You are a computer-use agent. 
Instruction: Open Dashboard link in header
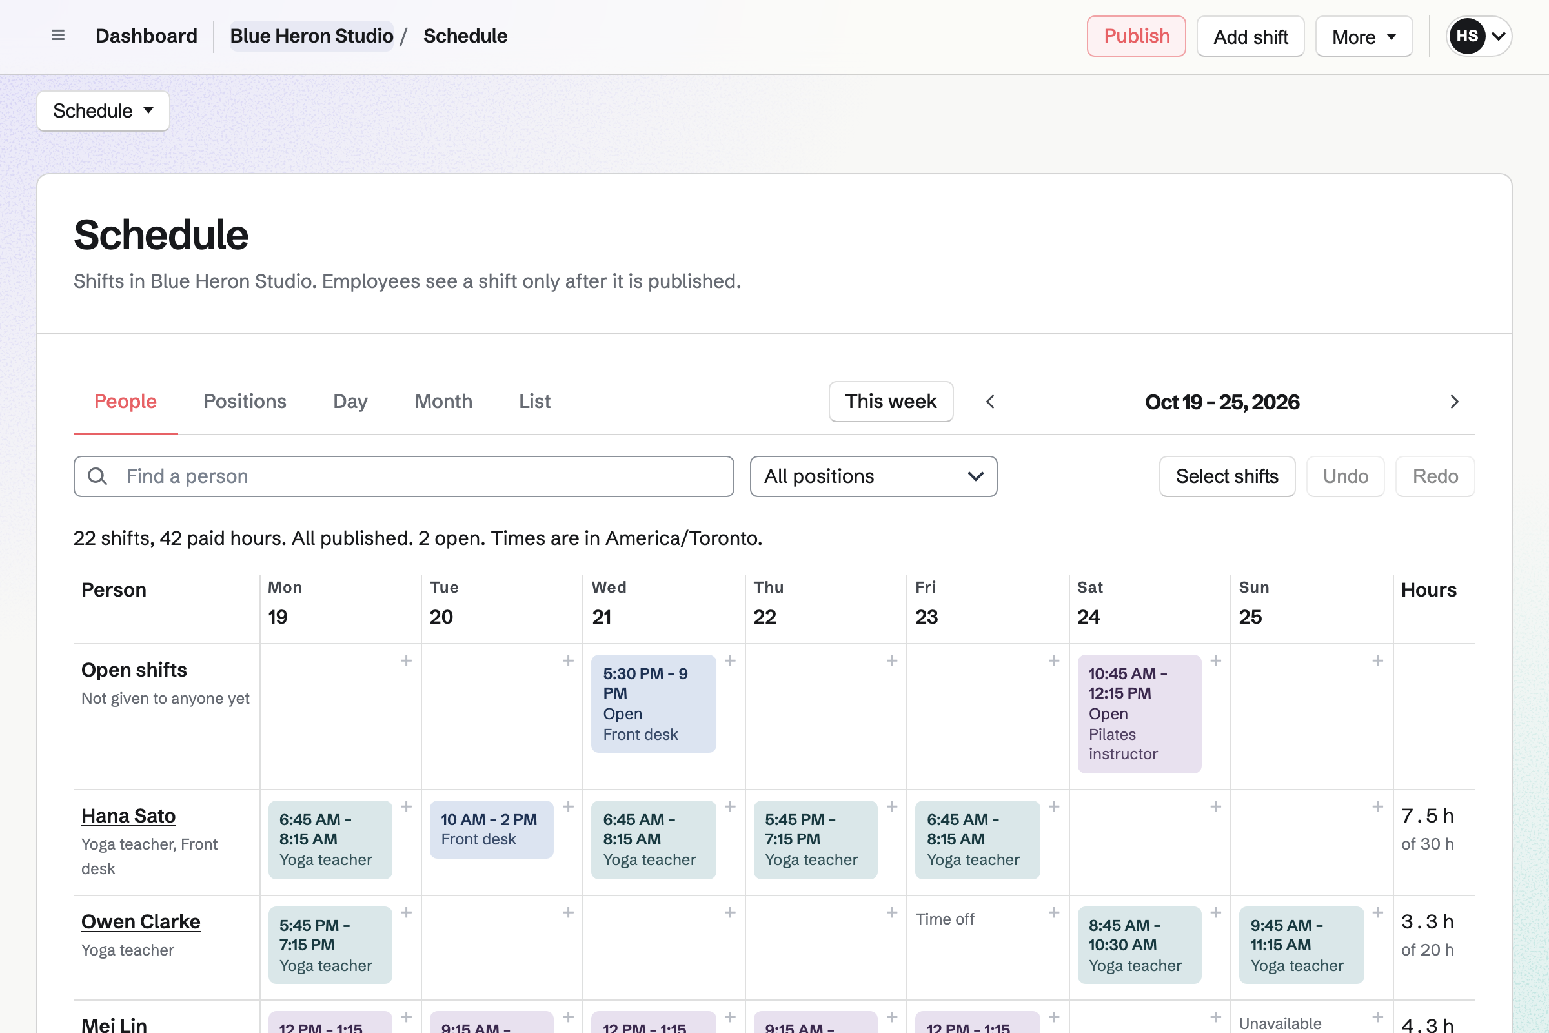147,36
